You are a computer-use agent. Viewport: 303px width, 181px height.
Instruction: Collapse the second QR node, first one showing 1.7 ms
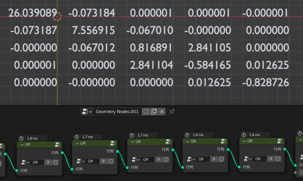(x=77, y=143)
